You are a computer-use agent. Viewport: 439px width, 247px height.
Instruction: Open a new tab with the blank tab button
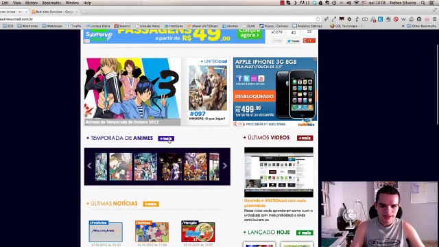tap(84, 12)
